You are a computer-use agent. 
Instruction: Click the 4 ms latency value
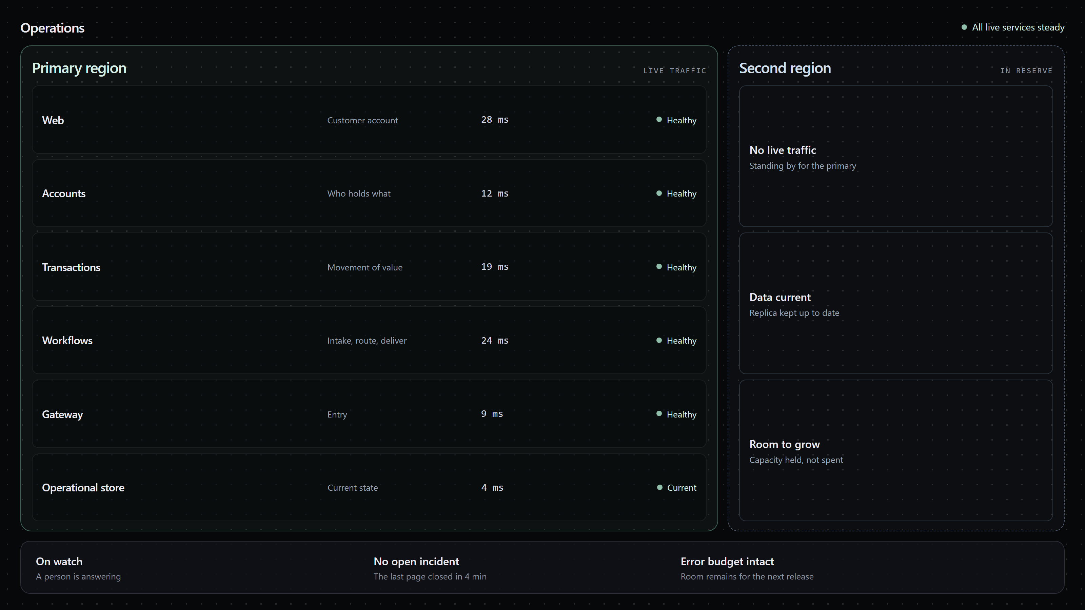point(492,488)
